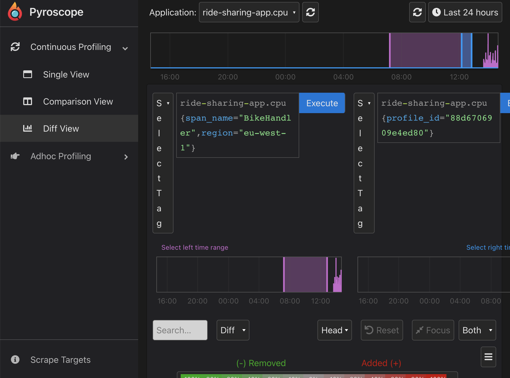Click the Reset button

click(382, 330)
